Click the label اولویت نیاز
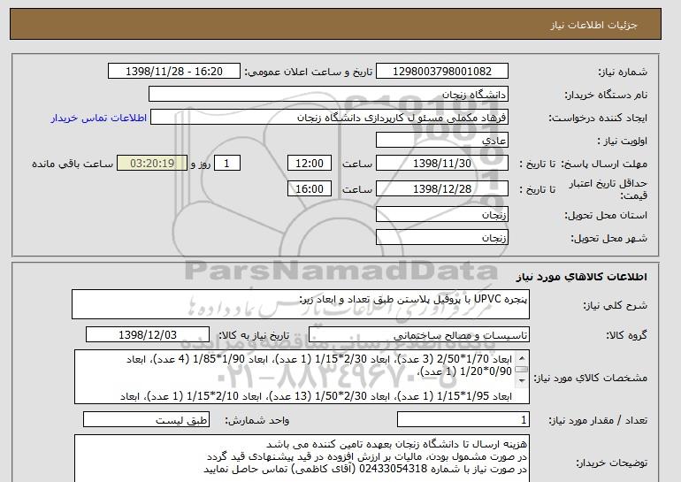The width and height of the screenshot is (681, 482). [622, 141]
